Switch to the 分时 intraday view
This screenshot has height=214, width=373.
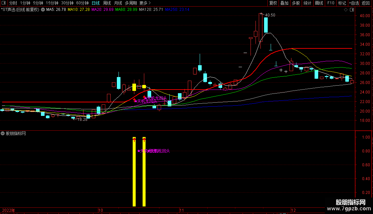(13, 3)
